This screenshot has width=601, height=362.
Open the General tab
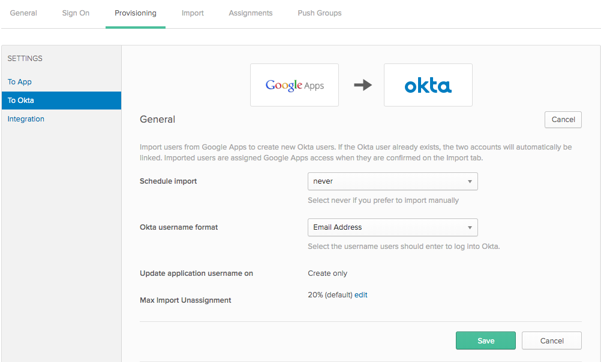pos(23,13)
